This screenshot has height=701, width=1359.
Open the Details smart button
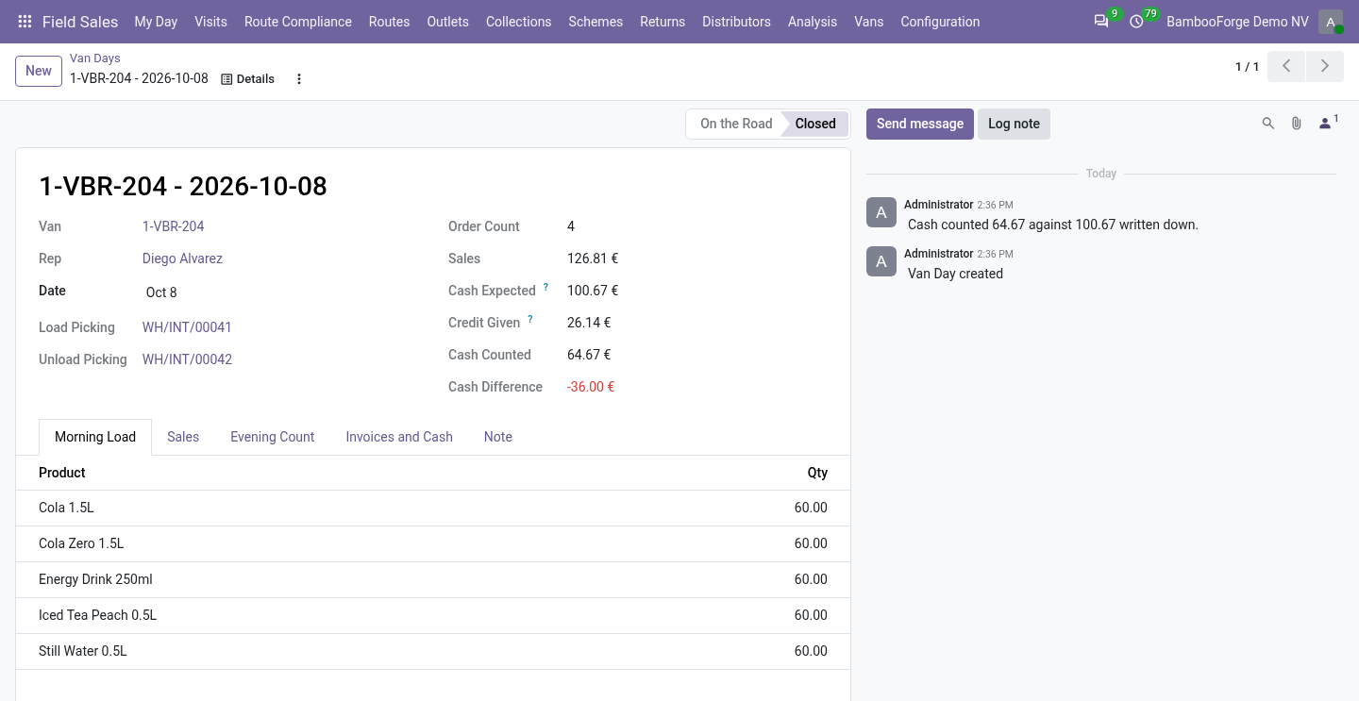coord(247,79)
